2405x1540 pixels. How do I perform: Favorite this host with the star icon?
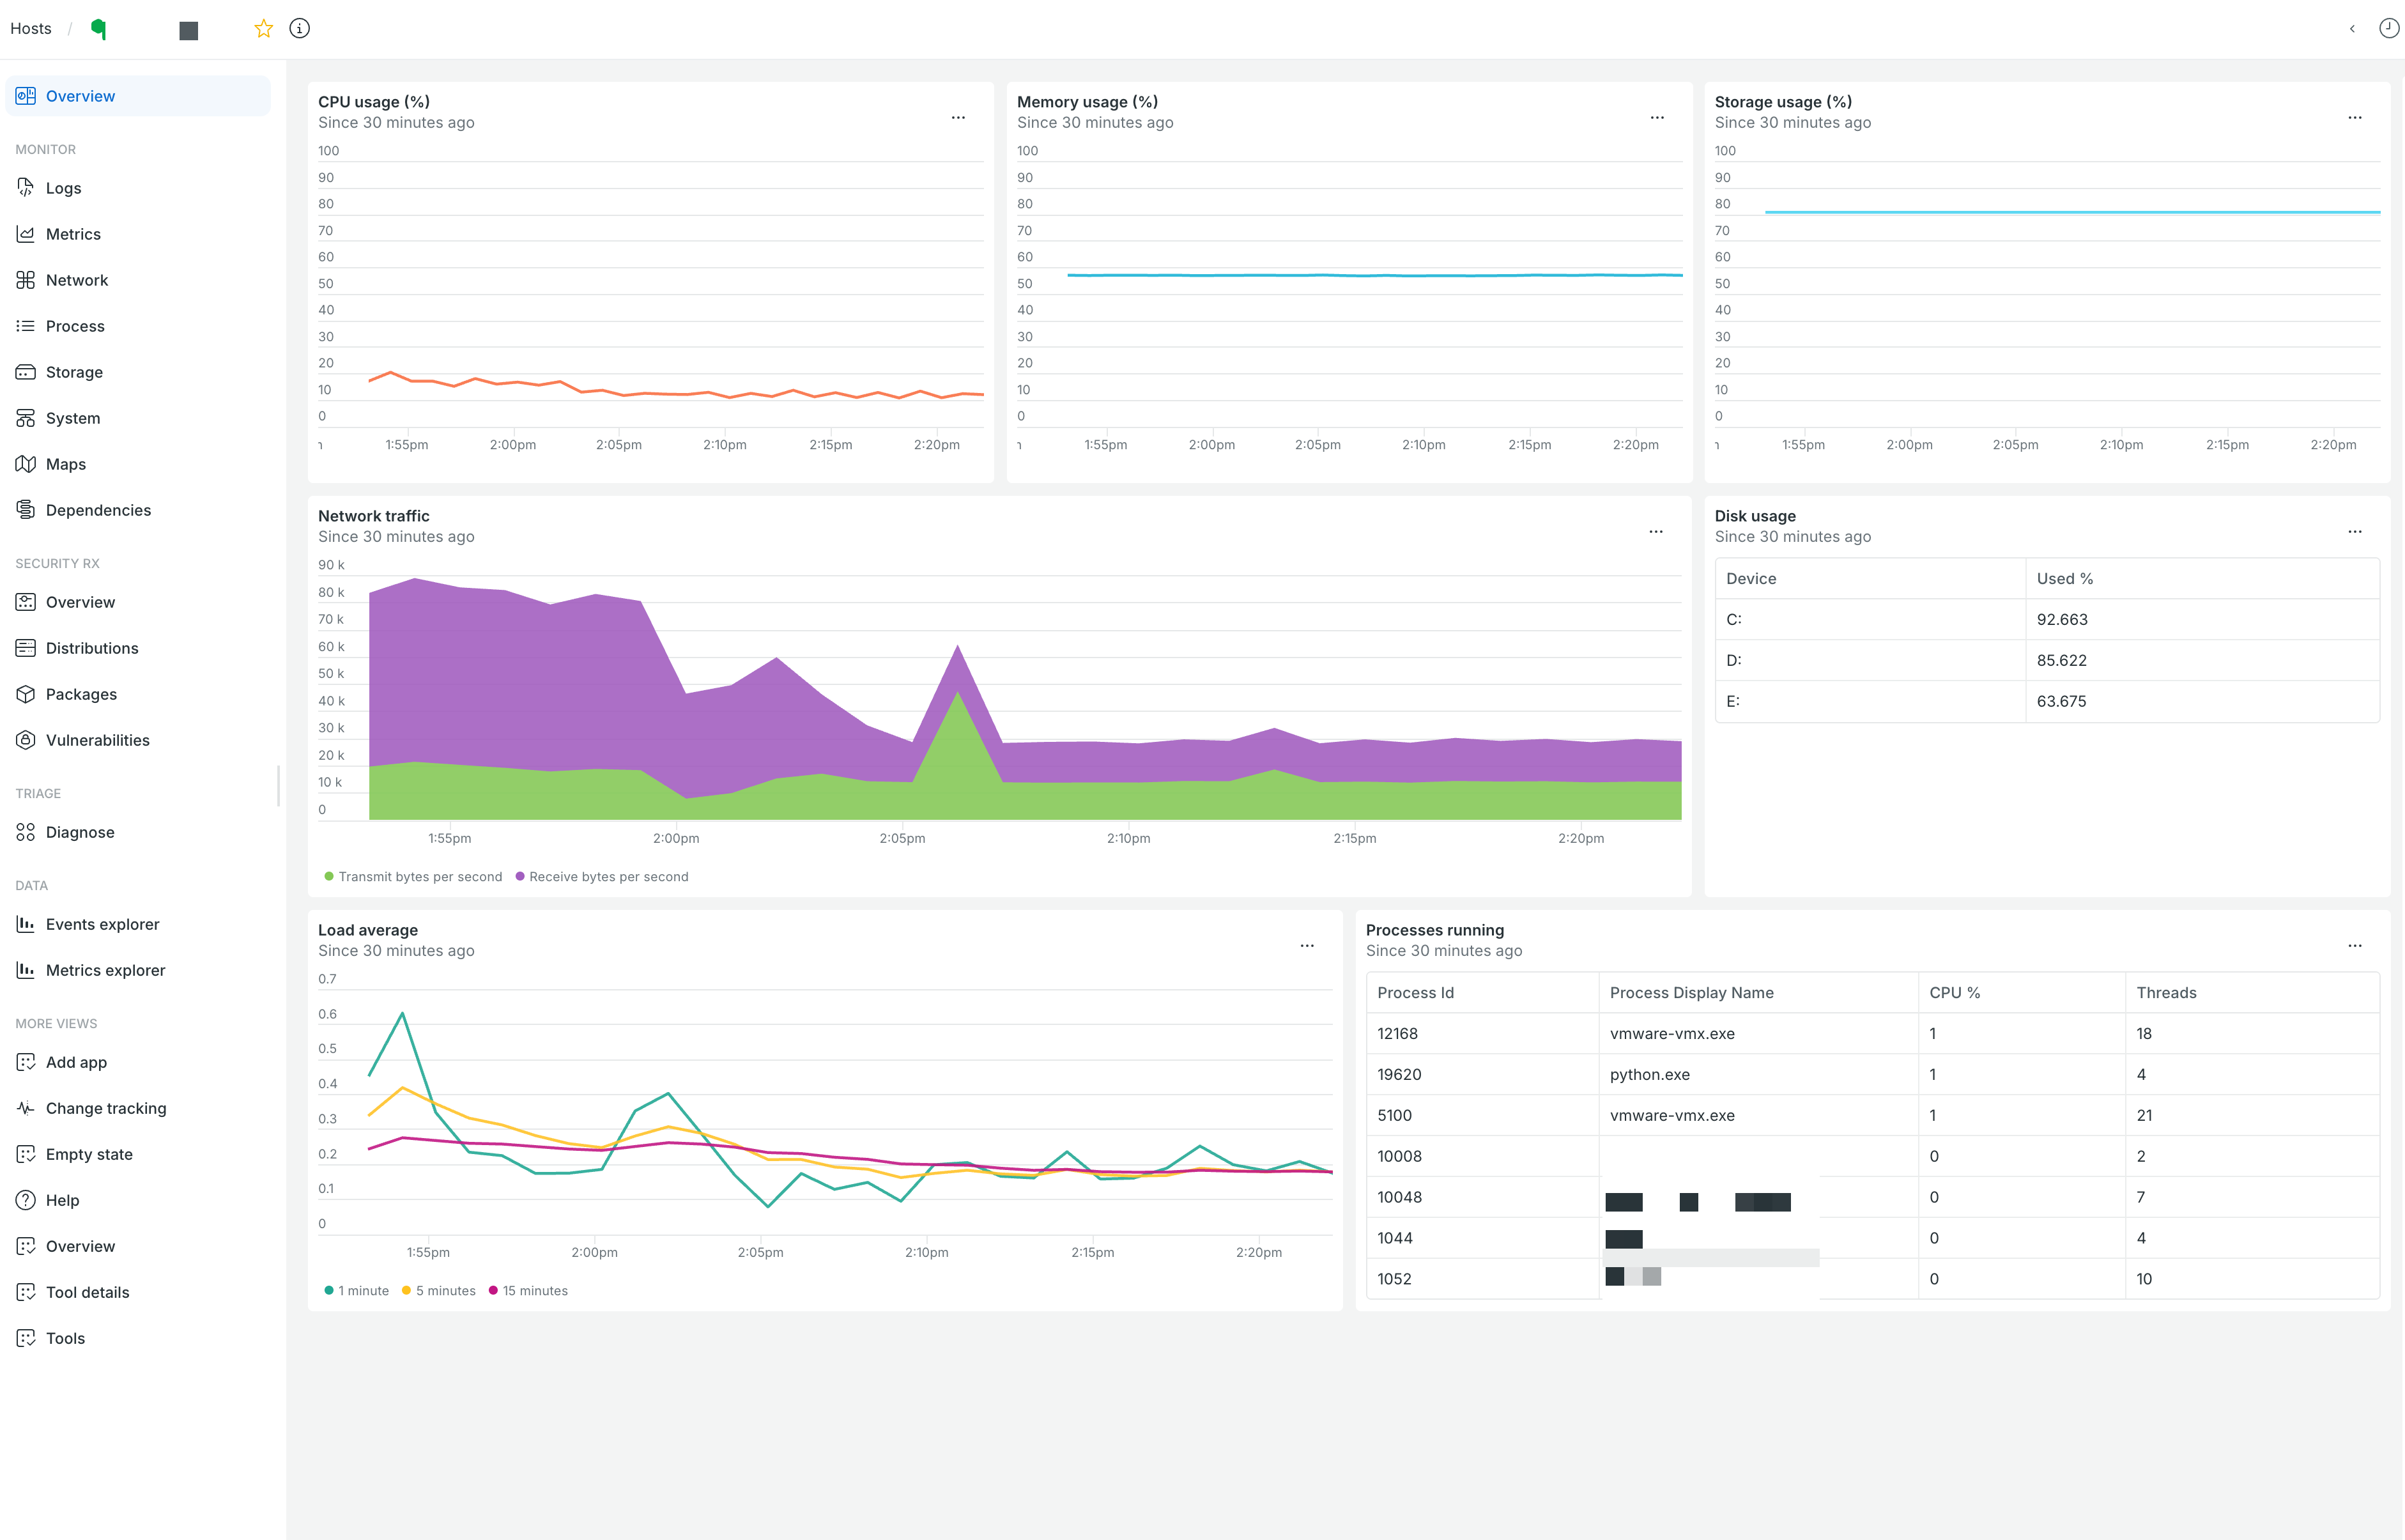click(x=264, y=28)
